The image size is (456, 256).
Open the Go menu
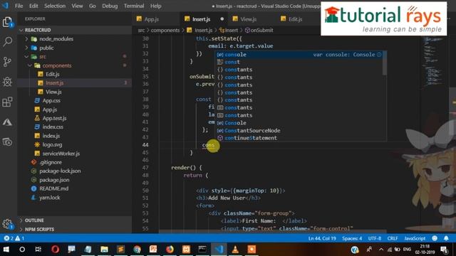pos(93,6)
